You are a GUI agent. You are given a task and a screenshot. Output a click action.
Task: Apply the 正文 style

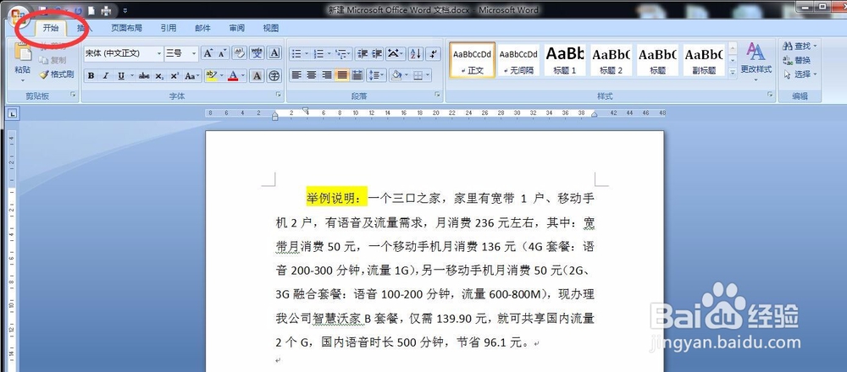[472, 60]
